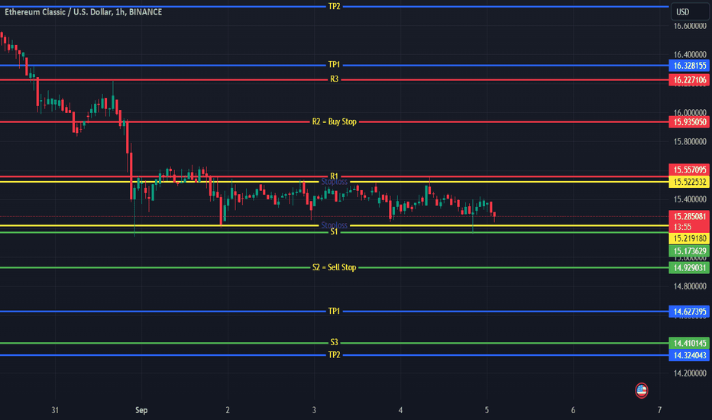Select the R1 resistance line label
The height and width of the screenshot is (420, 712).
(x=334, y=176)
